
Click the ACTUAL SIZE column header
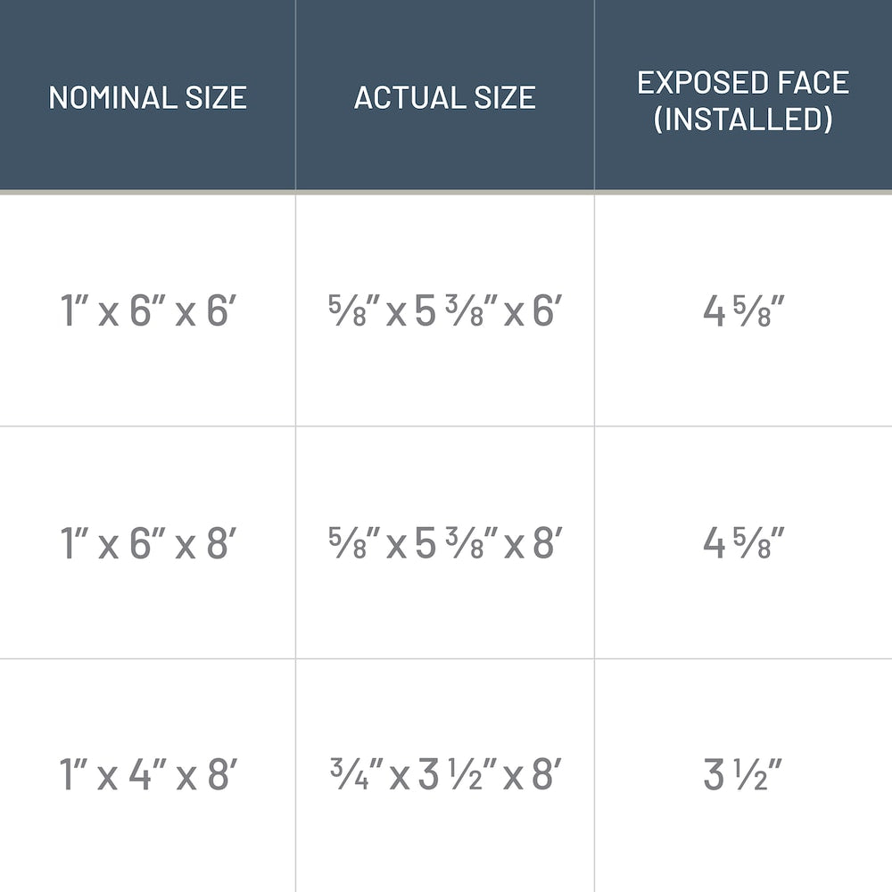(444, 97)
